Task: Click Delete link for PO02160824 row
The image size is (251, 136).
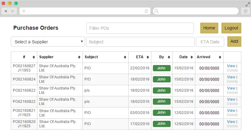Action: point(232,81)
